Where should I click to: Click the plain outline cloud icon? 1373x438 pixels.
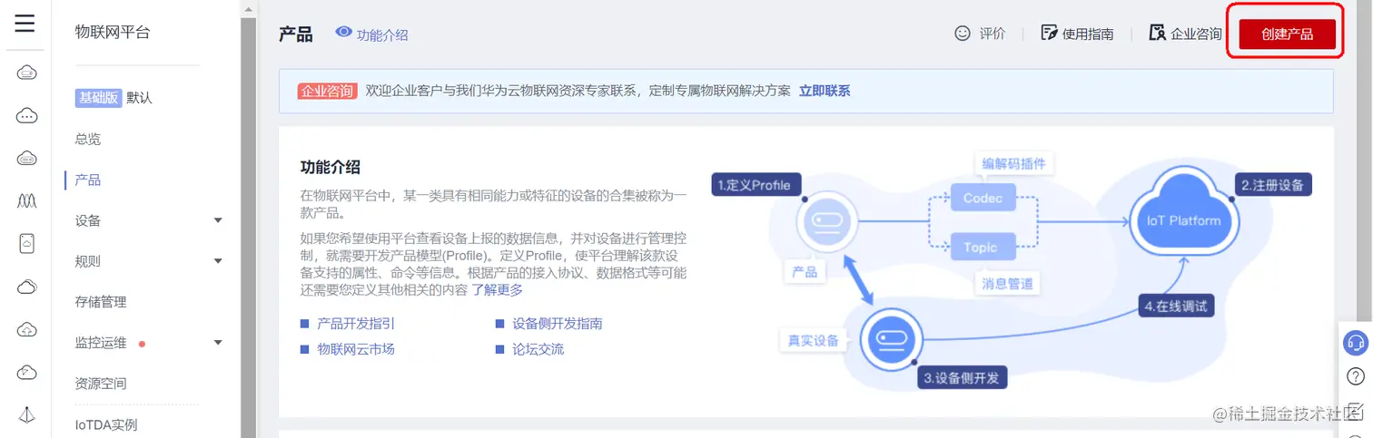(x=27, y=287)
